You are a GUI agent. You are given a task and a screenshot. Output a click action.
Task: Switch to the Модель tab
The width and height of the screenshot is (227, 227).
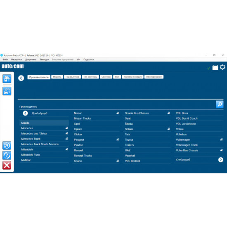[x=57, y=77]
